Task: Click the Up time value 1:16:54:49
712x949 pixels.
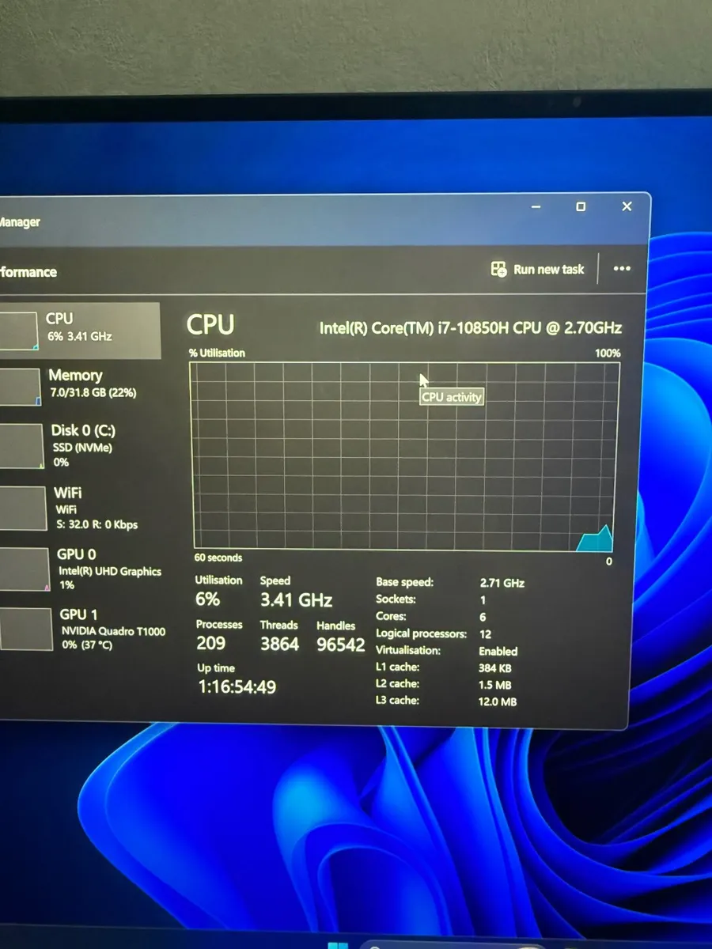Action: 237,687
